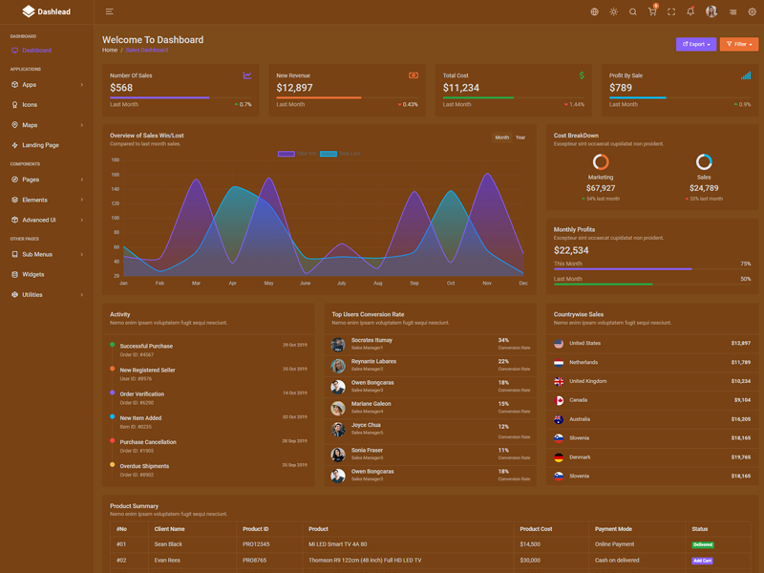Toggle the blue Total Loss legend series
Screen dimensions: 764x573
tap(340, 154)
